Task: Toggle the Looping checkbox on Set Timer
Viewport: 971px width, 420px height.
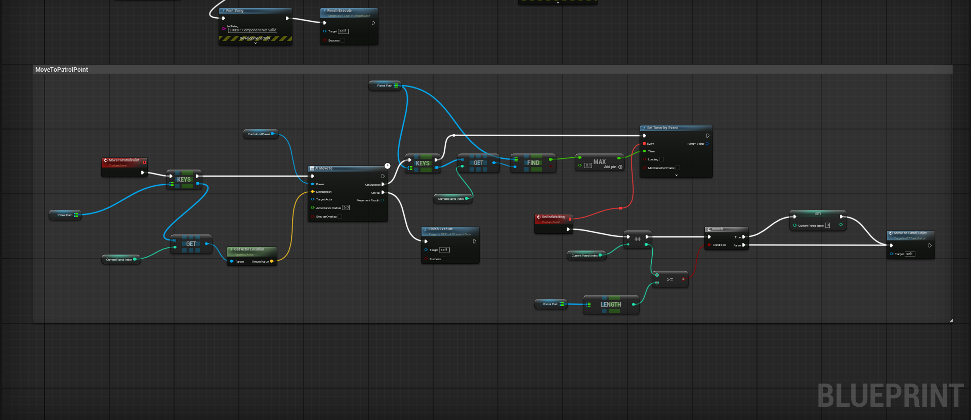Action: (x=661, y=159)
